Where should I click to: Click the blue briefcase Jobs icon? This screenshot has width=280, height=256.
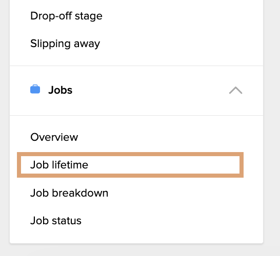click(35, 89)
